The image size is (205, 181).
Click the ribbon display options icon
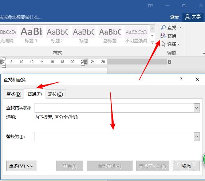click(150, 5)
